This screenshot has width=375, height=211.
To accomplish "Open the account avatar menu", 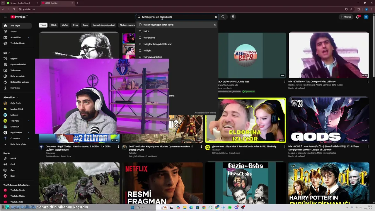I will (x=366, y=17).
